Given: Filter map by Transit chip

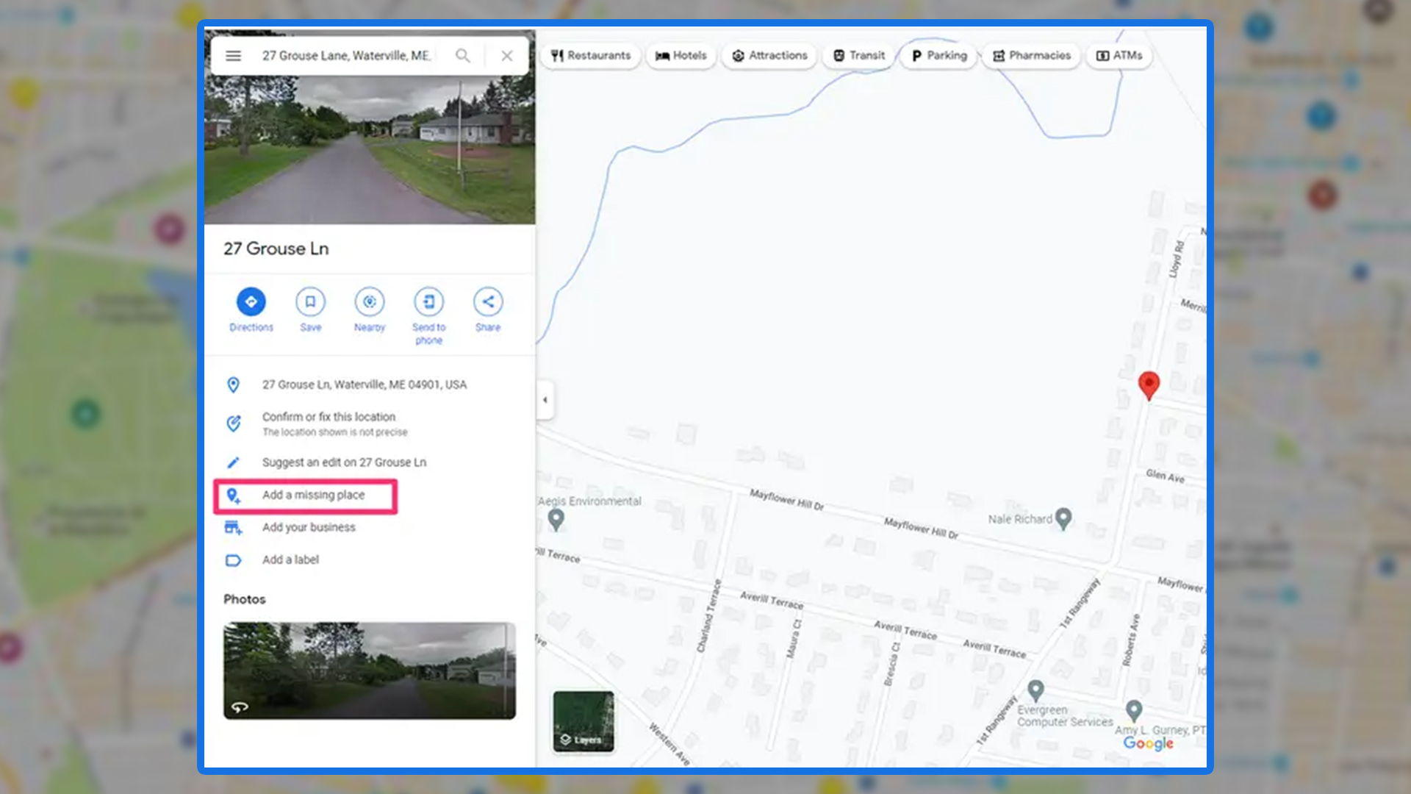Looking at the screenshot, I should (x=858, y=56).
